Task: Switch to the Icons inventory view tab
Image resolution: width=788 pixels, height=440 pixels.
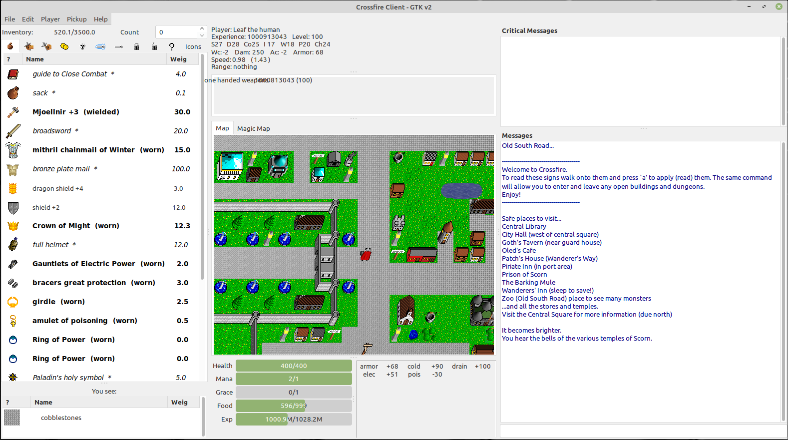Action: (193, 46)
